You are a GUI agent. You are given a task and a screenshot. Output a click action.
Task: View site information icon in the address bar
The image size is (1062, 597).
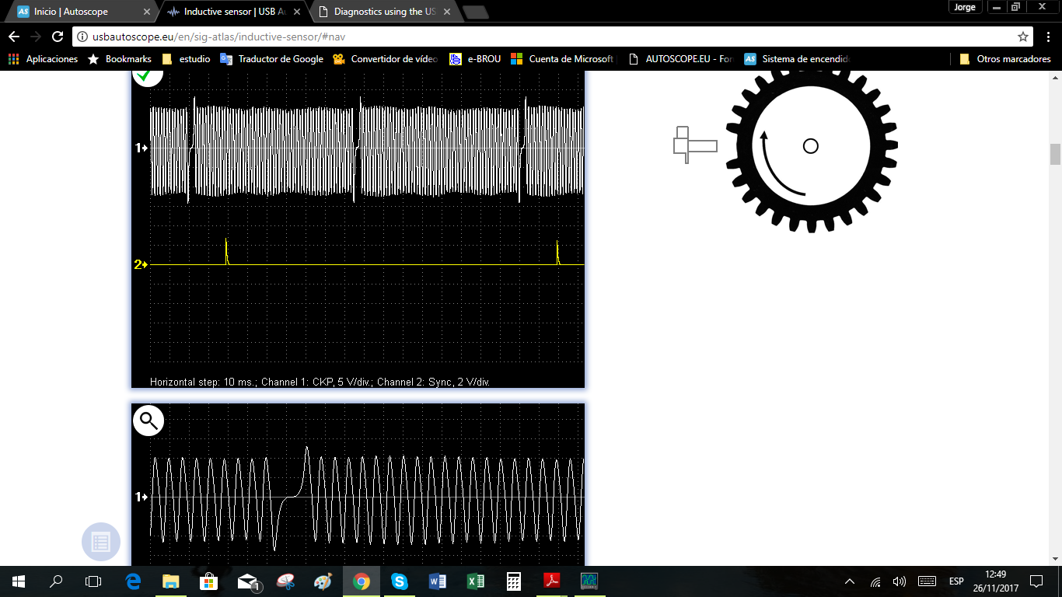82,37
